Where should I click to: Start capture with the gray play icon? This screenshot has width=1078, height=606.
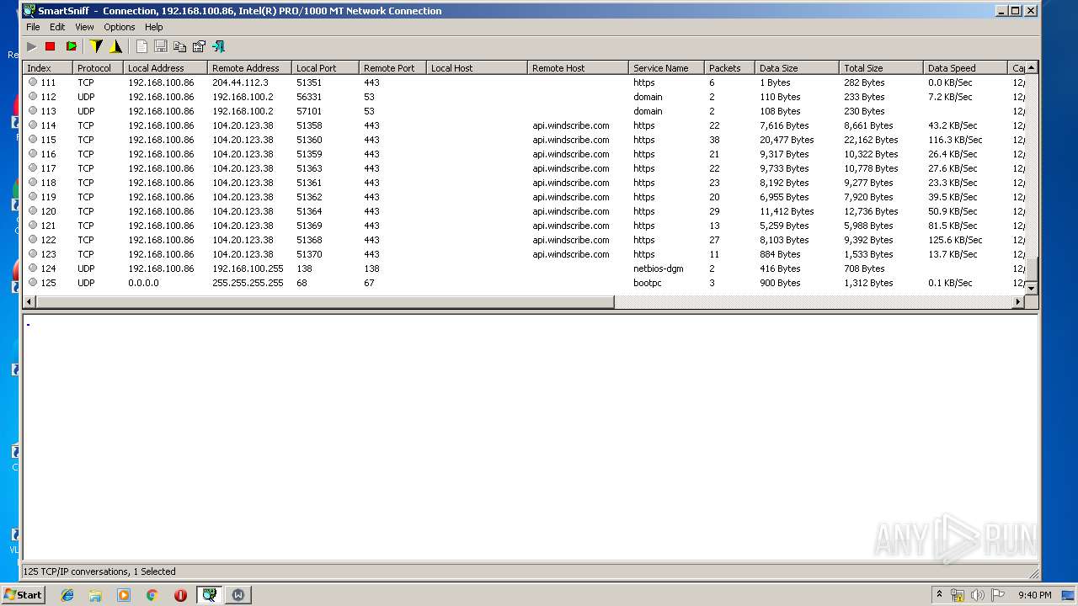[x=31, y=46]
